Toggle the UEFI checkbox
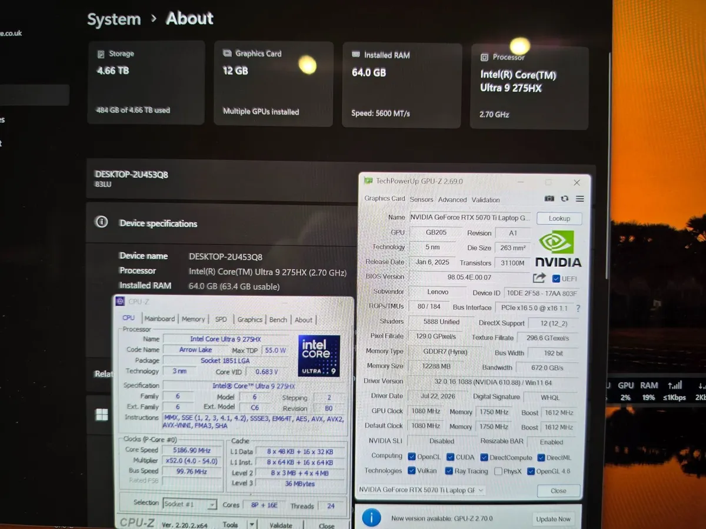 click(556, 279)
